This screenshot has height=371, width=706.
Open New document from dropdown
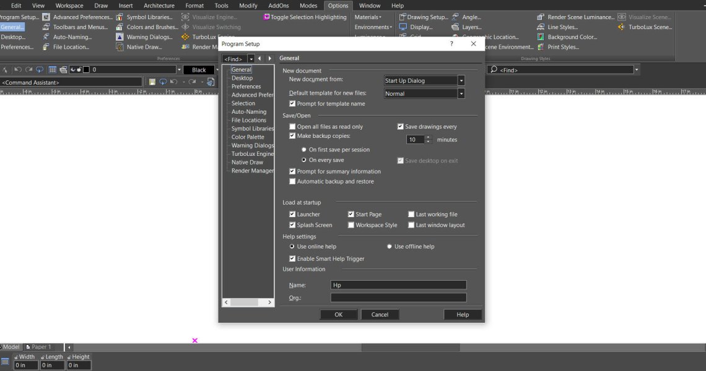(461, 80)
